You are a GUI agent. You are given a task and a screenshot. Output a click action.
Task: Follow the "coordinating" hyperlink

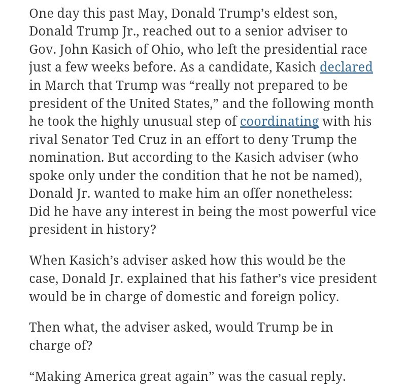pyautogui.click(x=279, y=121)
